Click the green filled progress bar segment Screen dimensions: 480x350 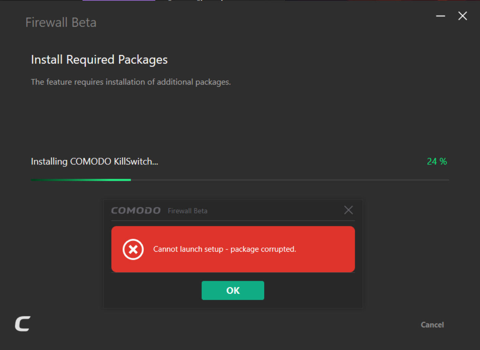coord(81,180)
